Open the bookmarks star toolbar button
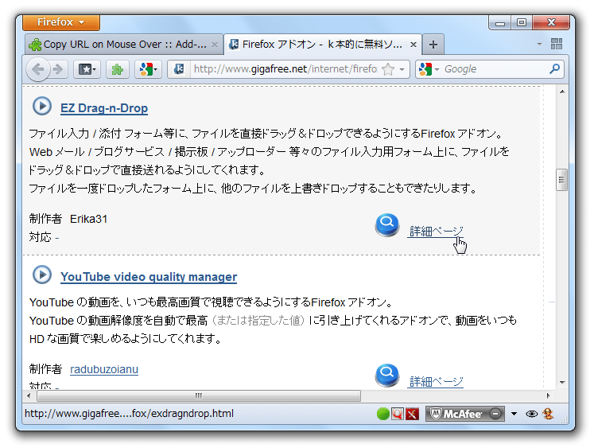The image size is (594, 448). click(87, 69)
